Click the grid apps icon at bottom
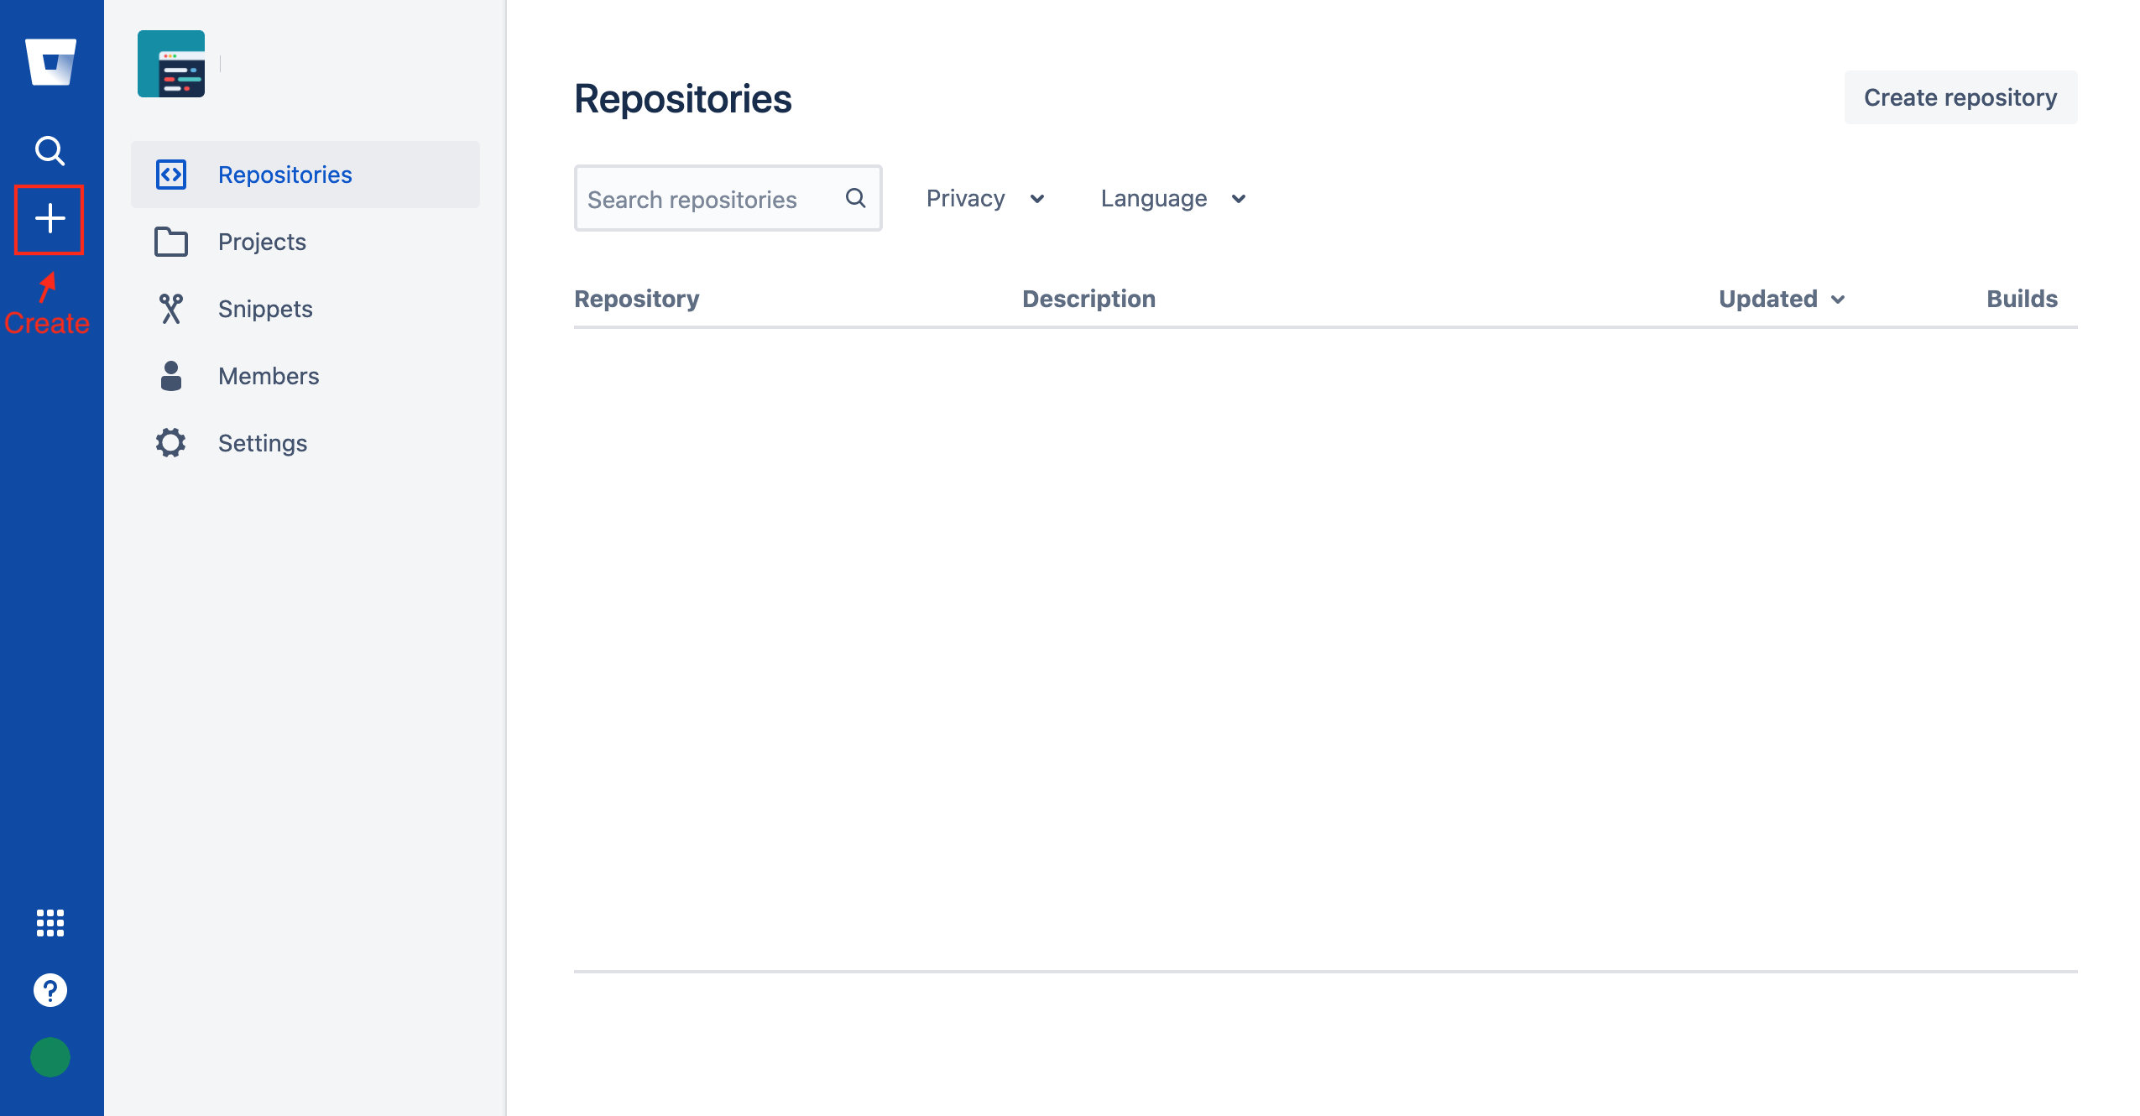 pos(50,924)
